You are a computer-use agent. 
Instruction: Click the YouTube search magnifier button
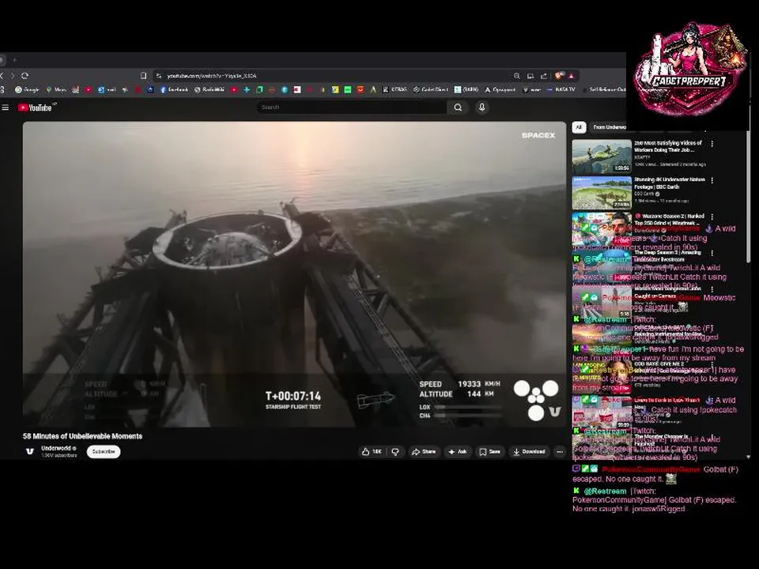click(x=458, y=107)
